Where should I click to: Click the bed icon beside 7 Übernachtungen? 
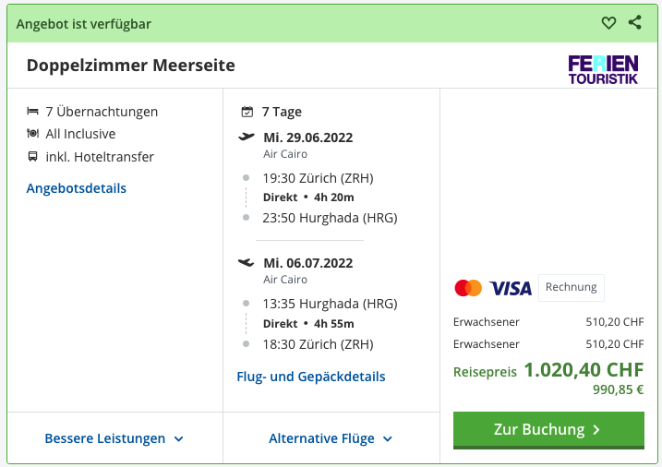coord(33,112)
